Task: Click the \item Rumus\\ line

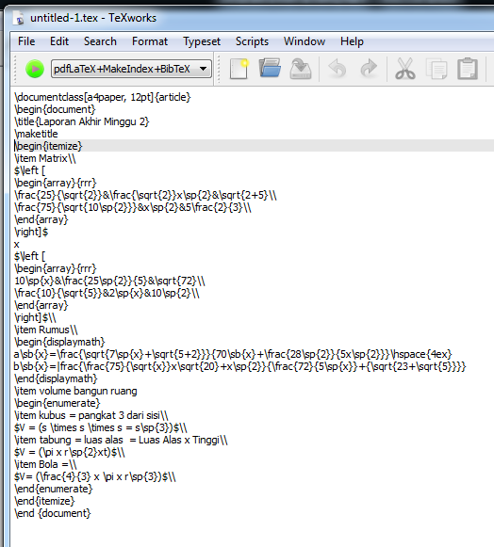Action: tap(46, 330)
